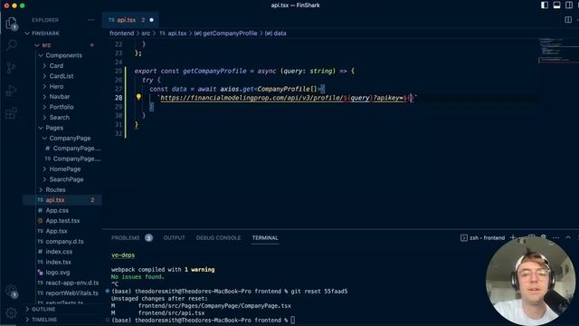
Task: Open the index.tsx file
Action: (x=58, y=262)
